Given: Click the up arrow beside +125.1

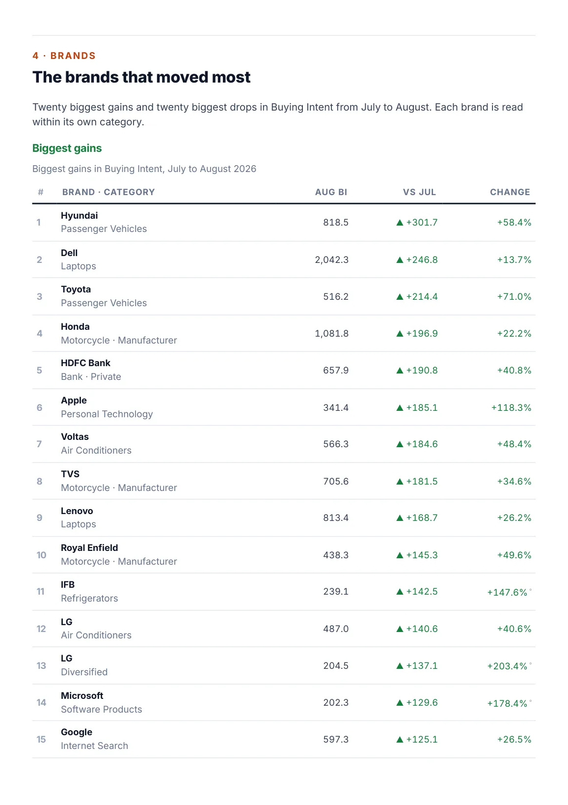Looking at the screenshot, I should 400,740.
